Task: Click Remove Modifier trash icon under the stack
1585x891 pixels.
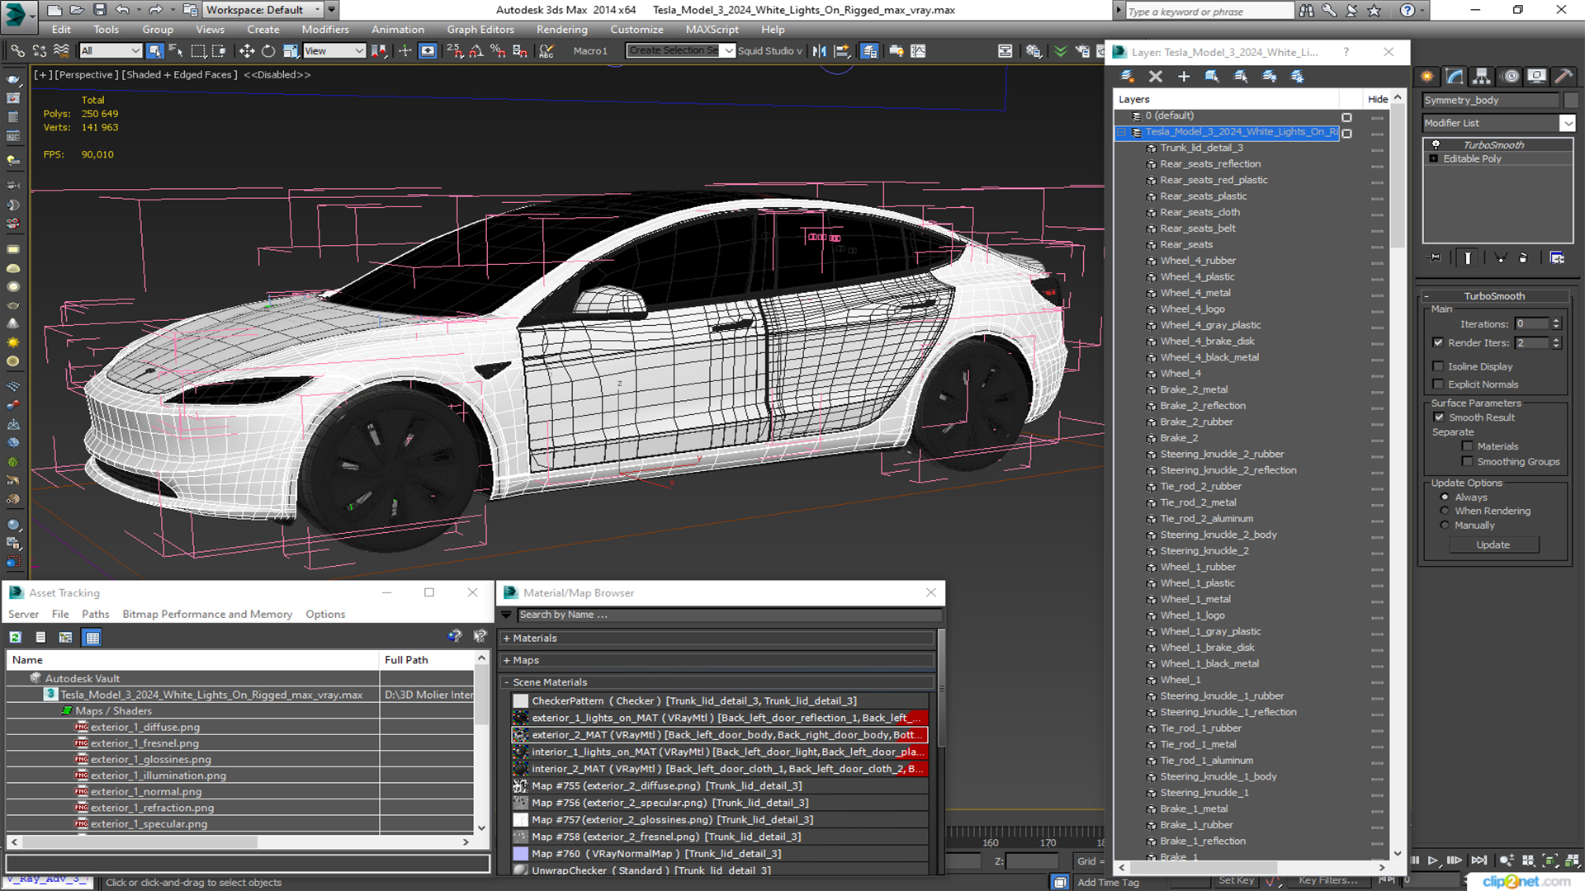Action: point(1523,258)
